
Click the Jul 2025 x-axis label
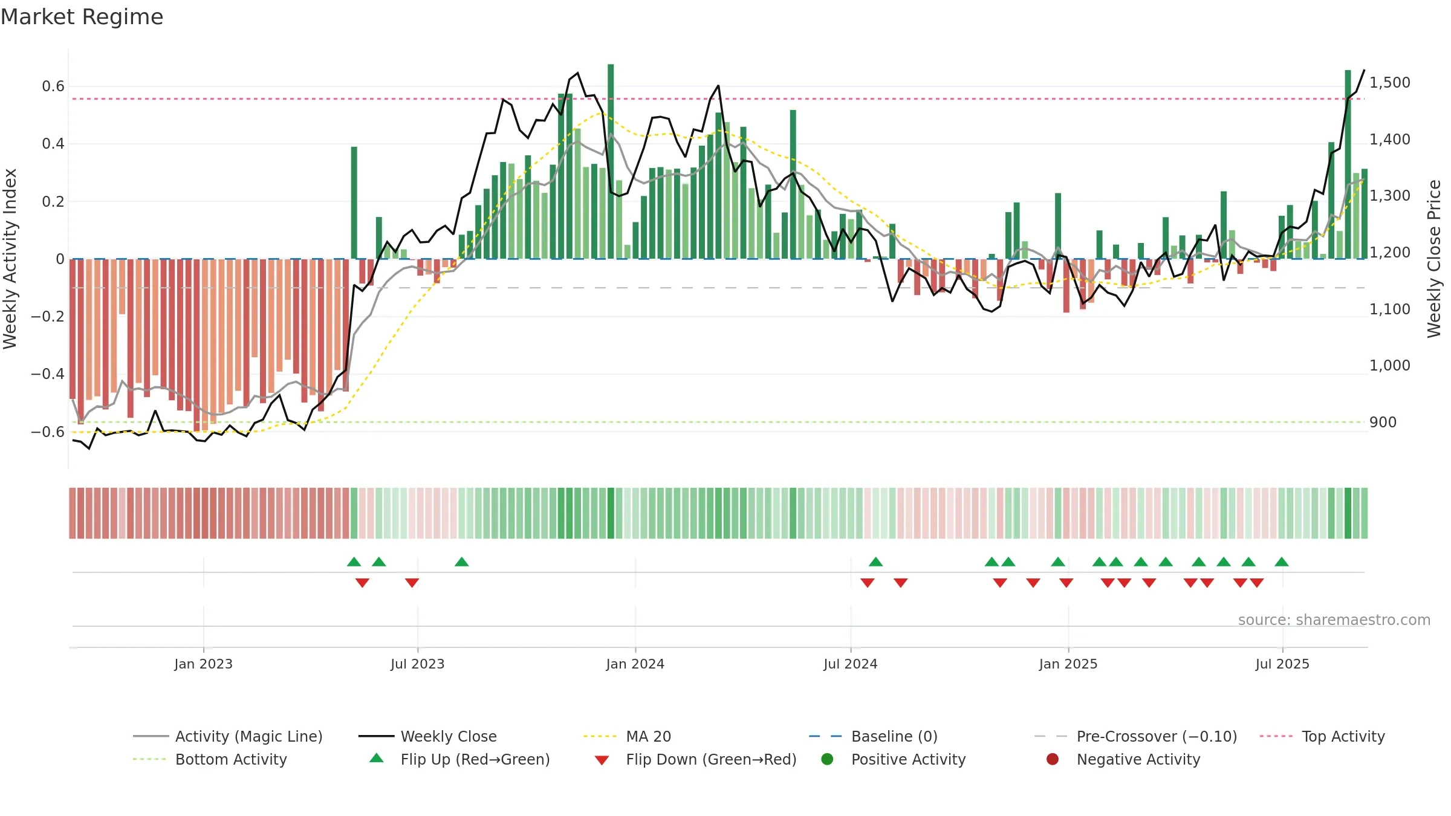(1282, 664)
